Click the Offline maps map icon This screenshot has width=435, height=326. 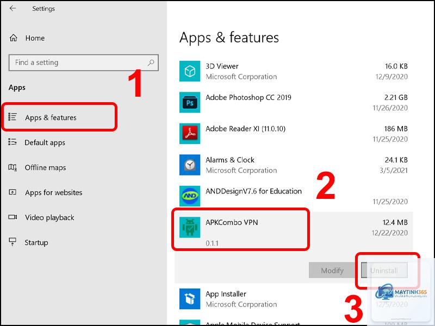tap(13, 167)
